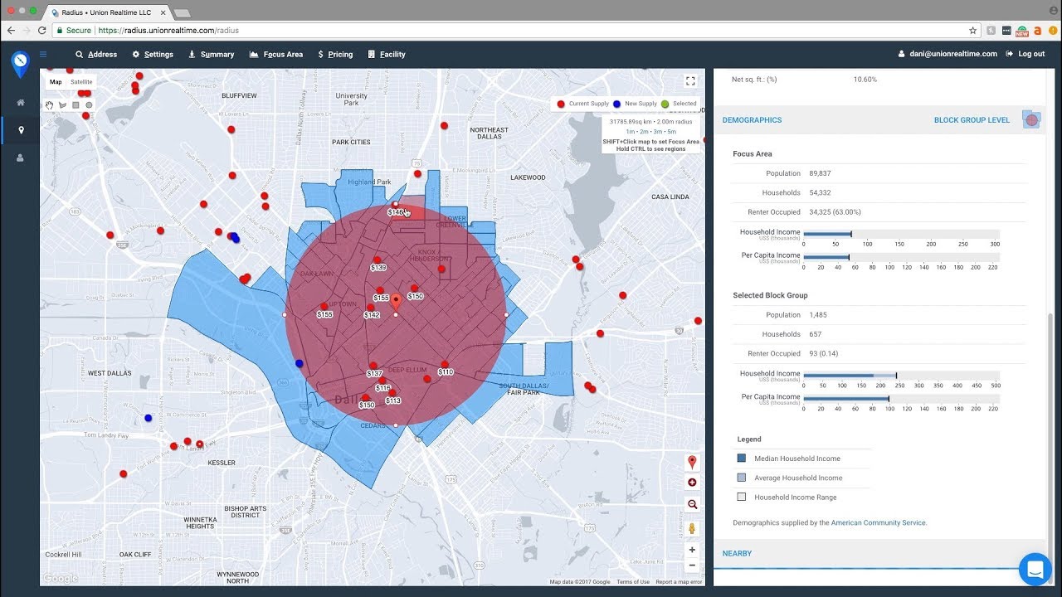The height and width of the screenshot is (597, 1062).
Task: Click the New Supply blue legend dot
Action: click(617, 104)
